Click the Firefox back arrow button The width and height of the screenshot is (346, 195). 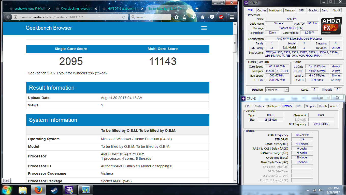tap(8, 17)
